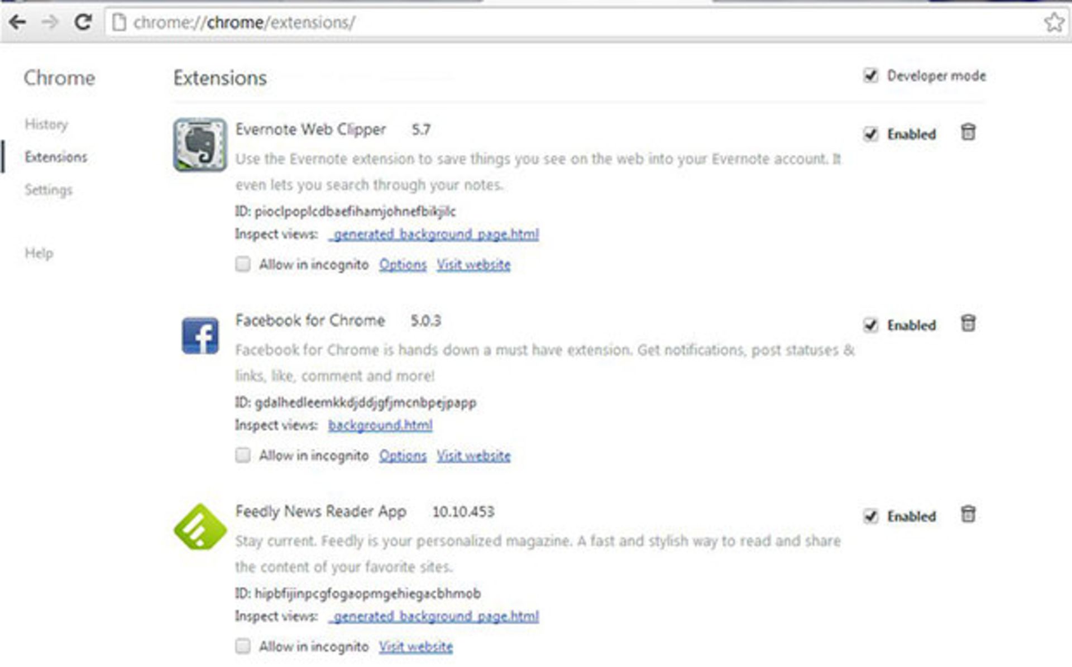Go back with the browser back arrow
This screenshot has height=667, width=1072.
18,22
